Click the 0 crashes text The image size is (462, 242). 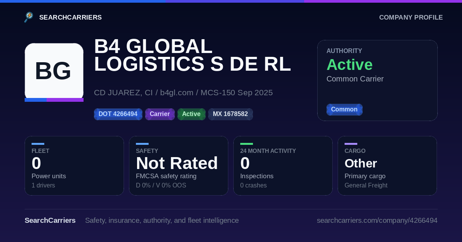[x=253, y=185]
